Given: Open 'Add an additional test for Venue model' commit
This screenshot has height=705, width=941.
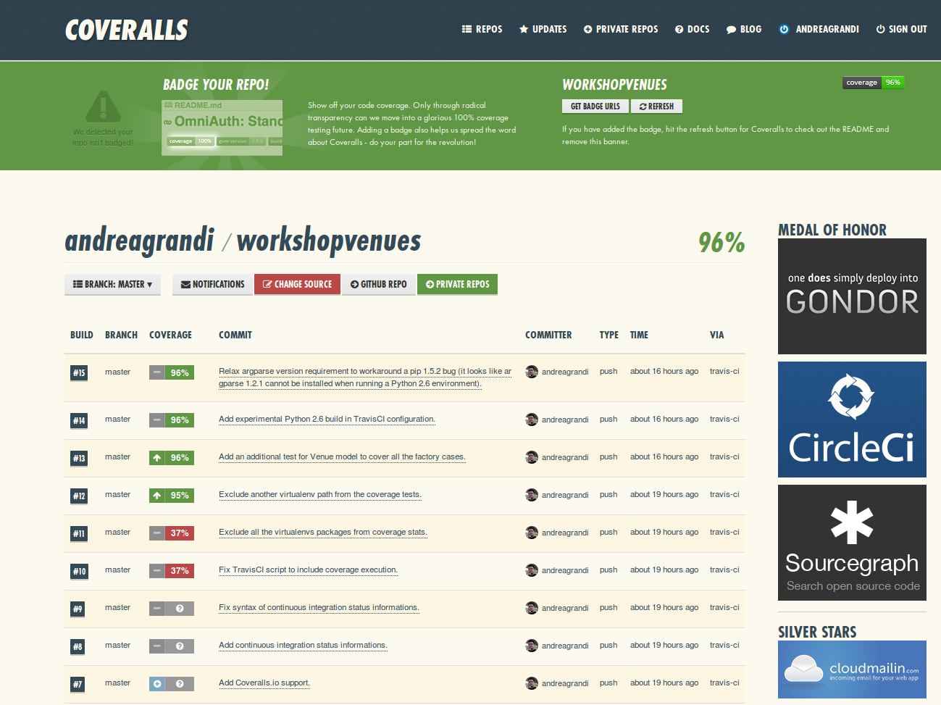Looking at the screenshot, I should 342,457.
